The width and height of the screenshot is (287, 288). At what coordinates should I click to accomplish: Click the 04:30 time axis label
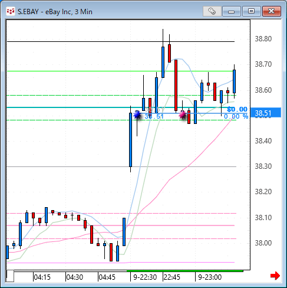[74, 277]
